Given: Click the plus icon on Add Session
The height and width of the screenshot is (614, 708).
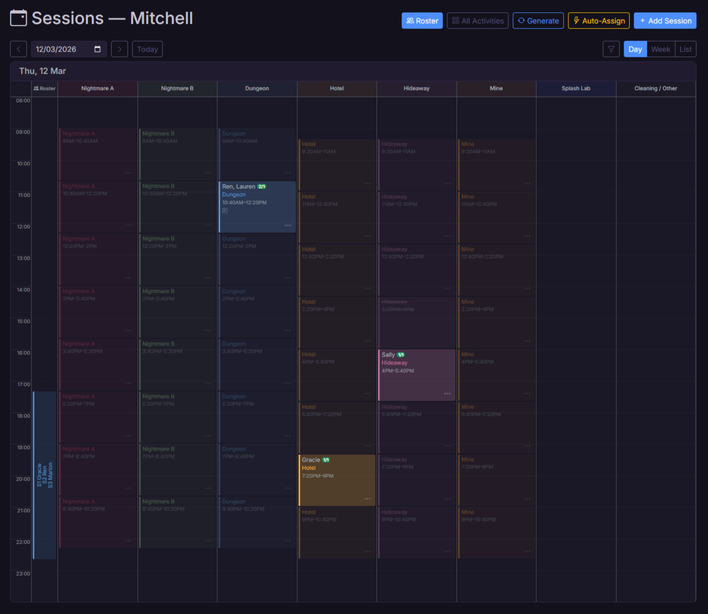Looking at the screenshot, I should tap(643, 21).
